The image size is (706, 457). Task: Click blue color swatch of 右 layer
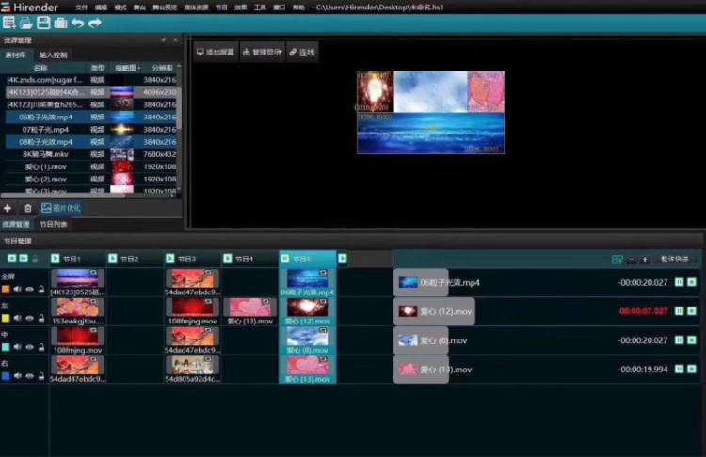[x=6, y=375]
